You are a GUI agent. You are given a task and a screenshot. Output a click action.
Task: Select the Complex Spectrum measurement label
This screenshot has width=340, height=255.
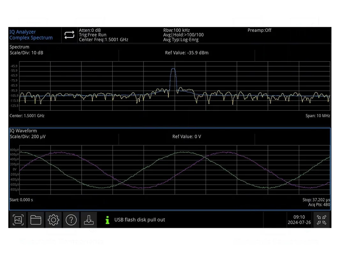31,38
